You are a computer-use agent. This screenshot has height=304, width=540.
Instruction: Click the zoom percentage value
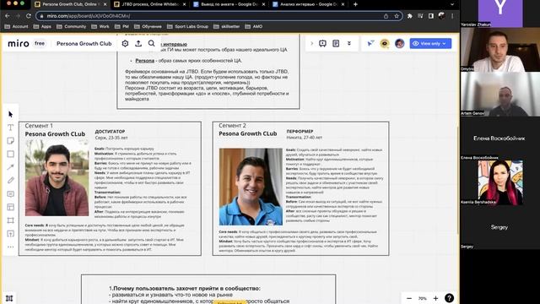(x=422, y=298)
